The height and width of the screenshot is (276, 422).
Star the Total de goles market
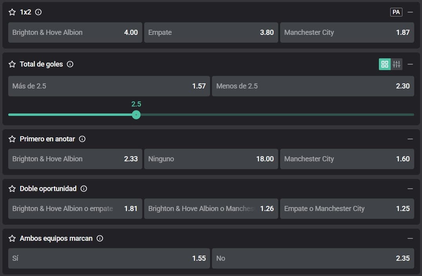pos(12,64)
